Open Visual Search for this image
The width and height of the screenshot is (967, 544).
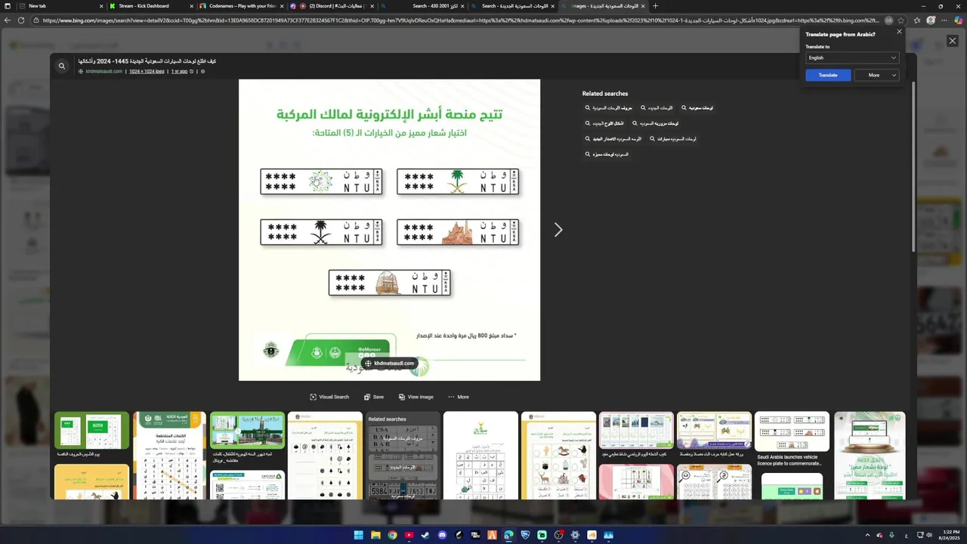[329, 397]
